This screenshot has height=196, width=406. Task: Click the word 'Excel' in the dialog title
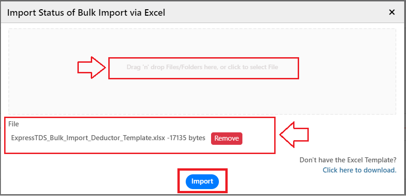click(x=154, y=12)
